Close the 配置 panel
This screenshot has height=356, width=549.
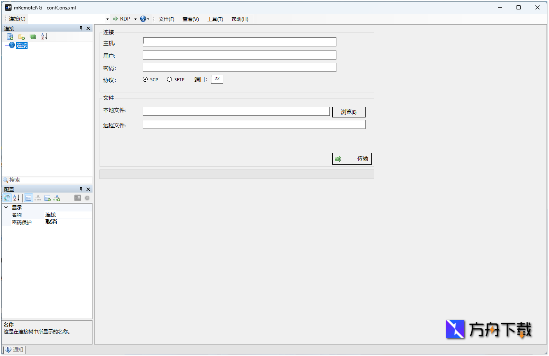(x=88, y=189)
